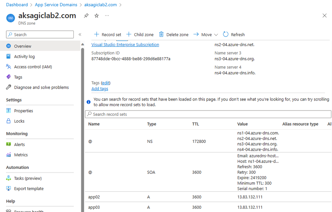Click the plus icon for Child zone
Viewport: 332px width, 212px height.
click(x=129, y=34)
